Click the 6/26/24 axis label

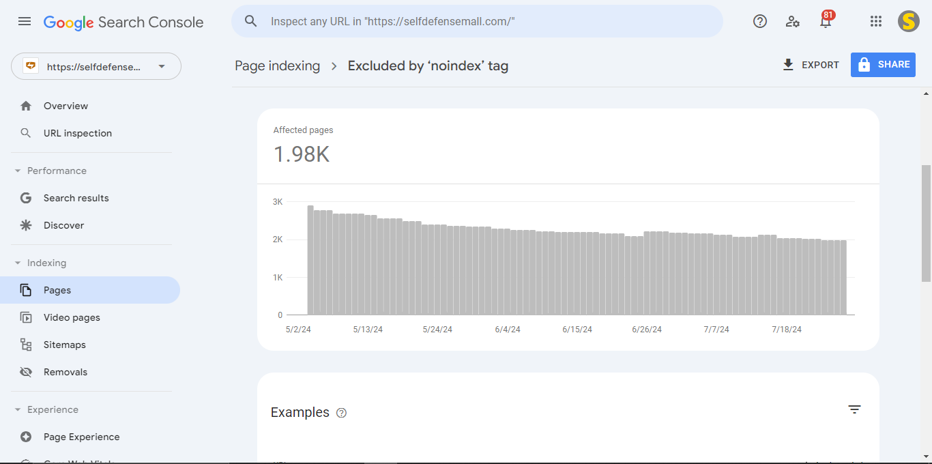click(x=647, y=330)
